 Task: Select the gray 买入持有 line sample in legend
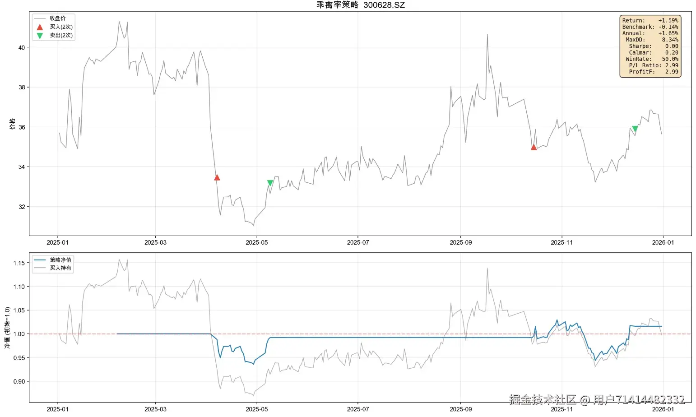[x=40, y=268]
